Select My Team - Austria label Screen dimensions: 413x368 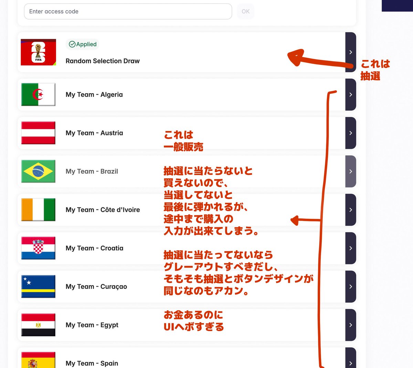click(94, 133)
